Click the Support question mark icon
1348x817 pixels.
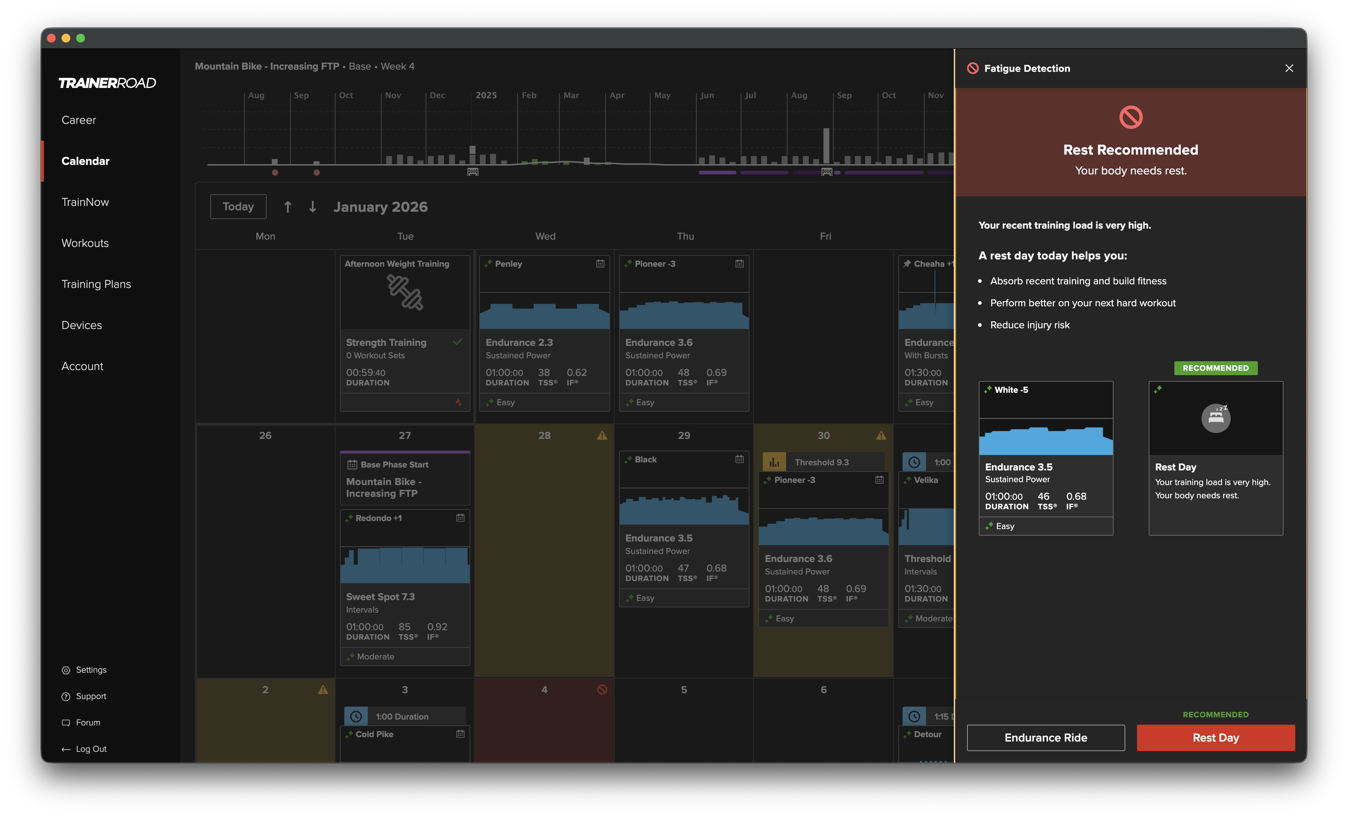tap(66, 696)
